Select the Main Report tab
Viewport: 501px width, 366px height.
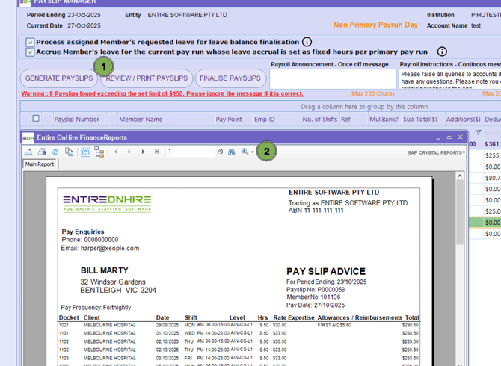[40, 164]
